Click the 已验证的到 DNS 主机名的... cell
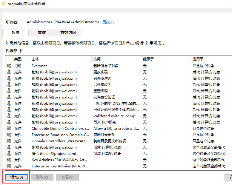232x185 pixels. click(x=116, y=103)
